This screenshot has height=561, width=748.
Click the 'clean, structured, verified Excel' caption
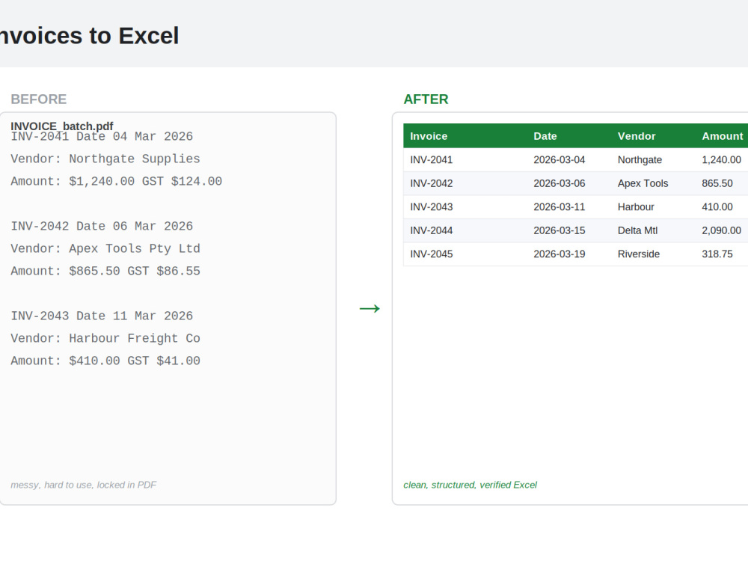click(470, 485)
